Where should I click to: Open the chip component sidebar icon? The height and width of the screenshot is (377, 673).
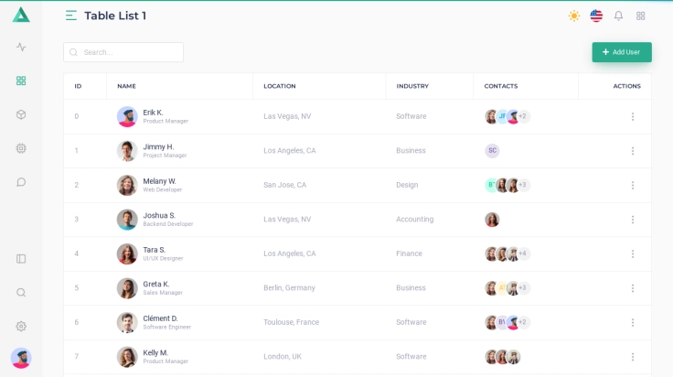[21, 148]
